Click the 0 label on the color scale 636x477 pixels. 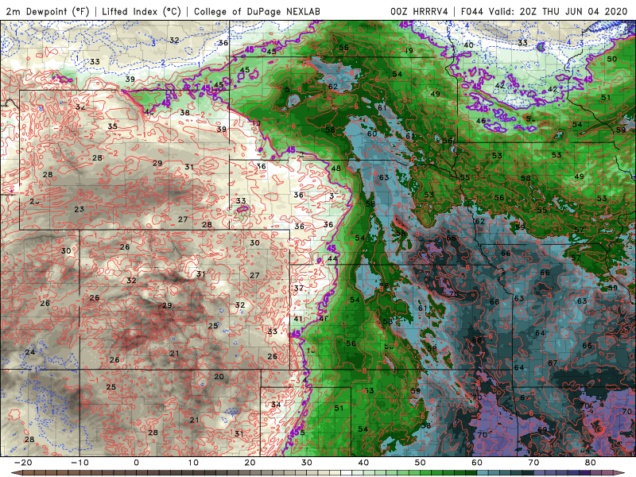[136, 463]
